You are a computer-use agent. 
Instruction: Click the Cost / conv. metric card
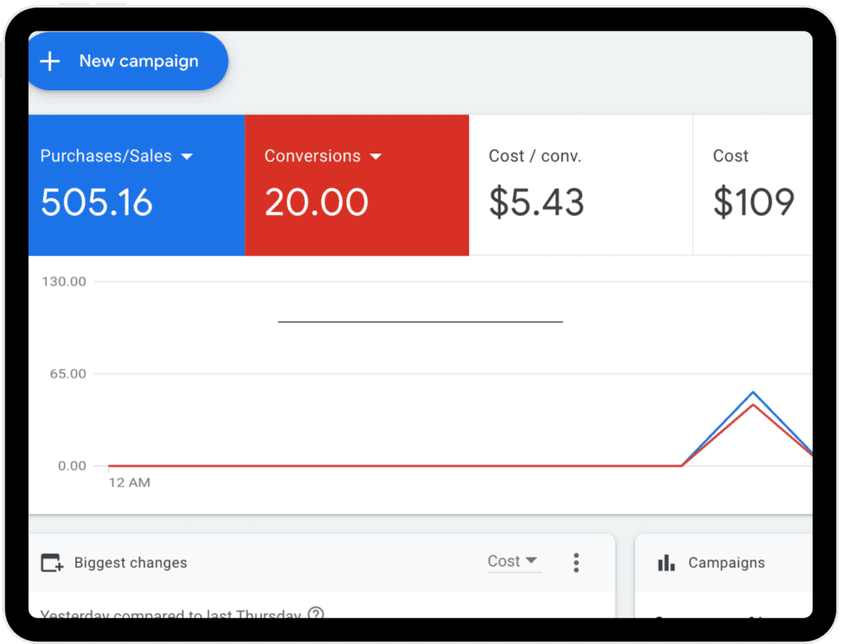click(x=581, y=185)
